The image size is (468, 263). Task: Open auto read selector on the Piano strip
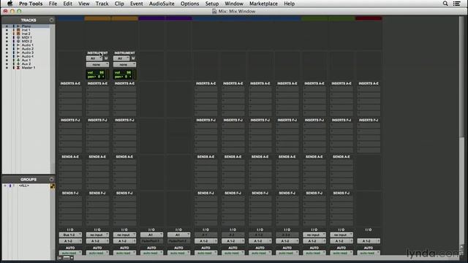[x=70, y=253]
